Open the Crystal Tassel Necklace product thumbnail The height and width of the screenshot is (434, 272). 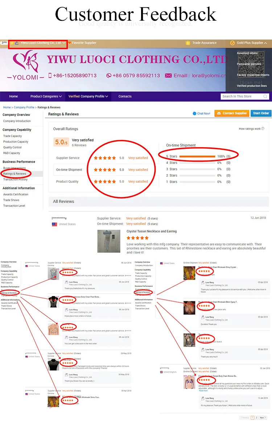click(109, 241)
